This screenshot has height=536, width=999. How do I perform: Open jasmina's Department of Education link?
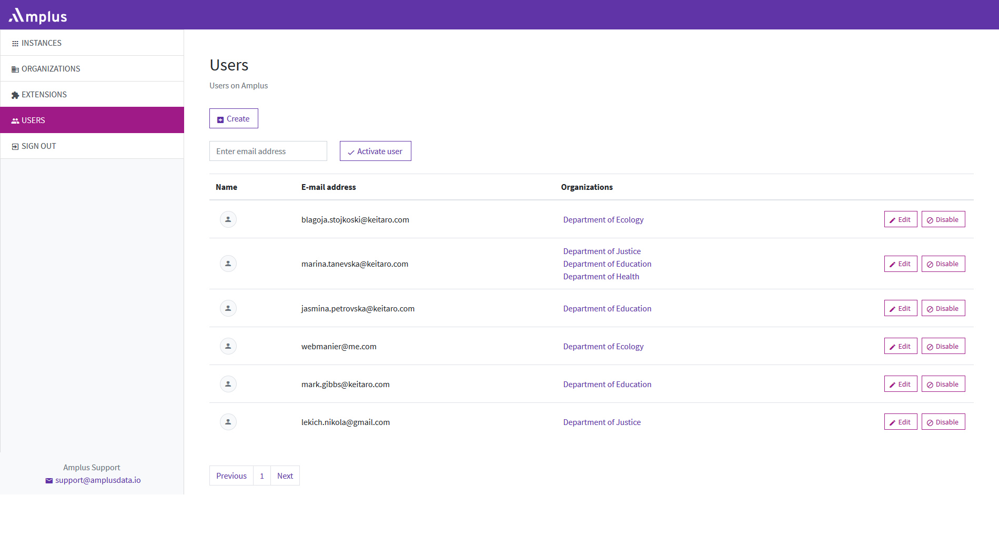click(607, 308)
